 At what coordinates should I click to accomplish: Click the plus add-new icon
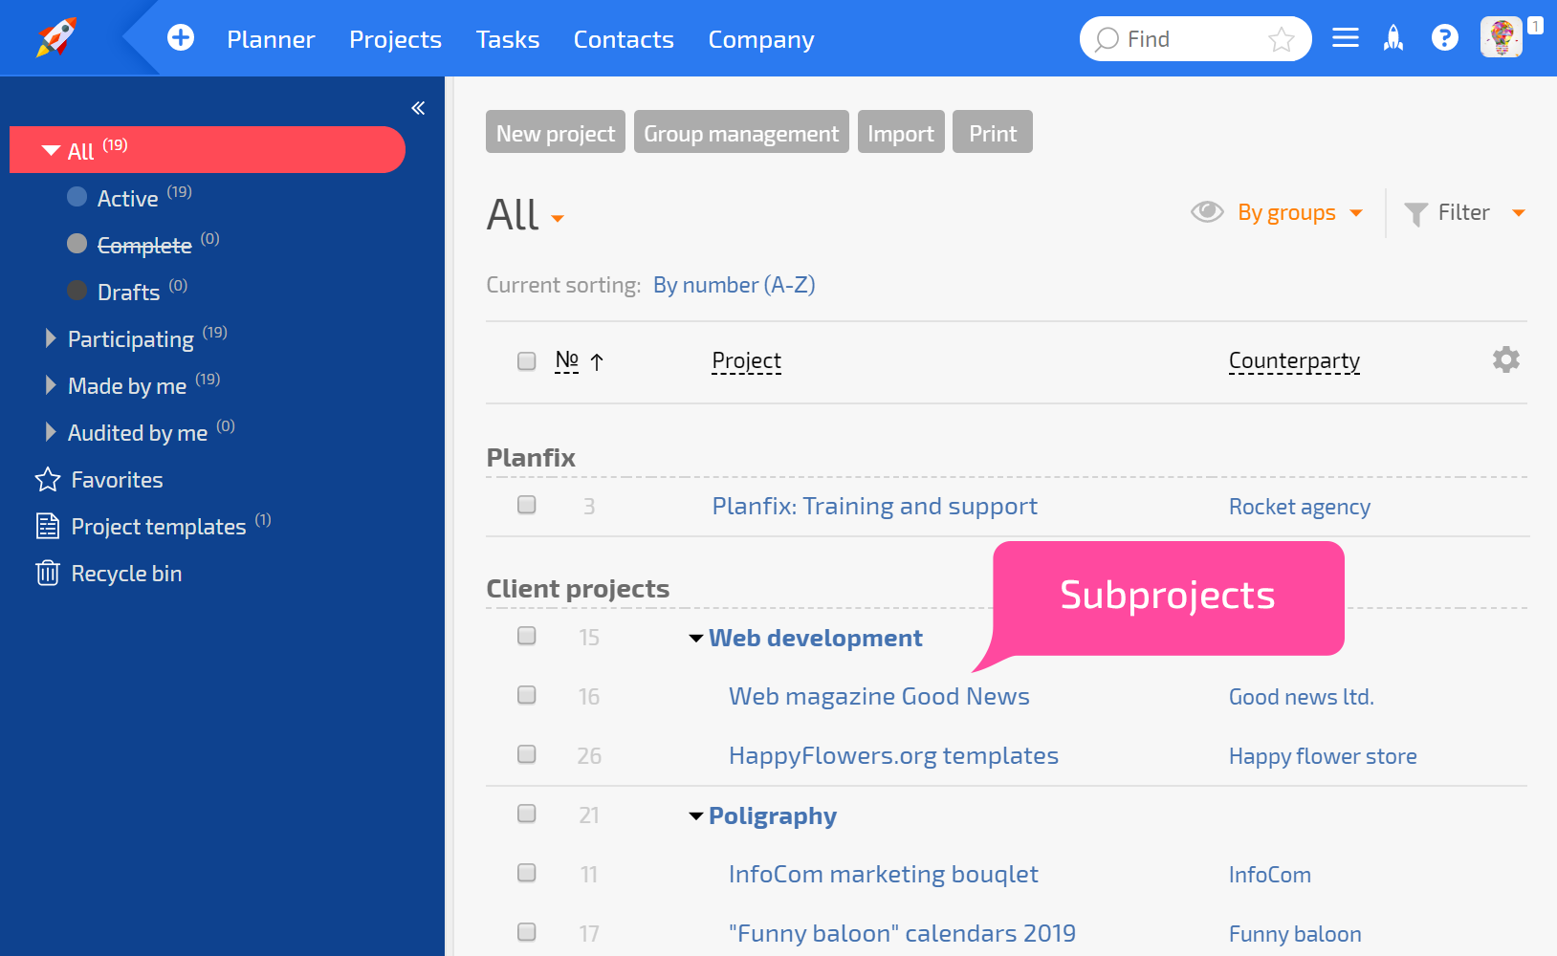point(181,37)
